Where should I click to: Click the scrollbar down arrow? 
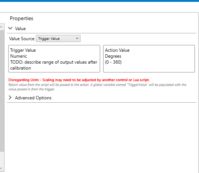click(x=1, y=168)
